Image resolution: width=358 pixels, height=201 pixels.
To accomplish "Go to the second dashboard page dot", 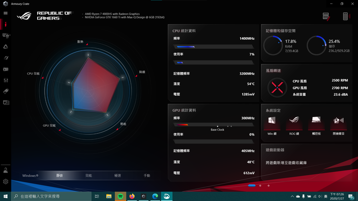I will click(x=260, y=186).
